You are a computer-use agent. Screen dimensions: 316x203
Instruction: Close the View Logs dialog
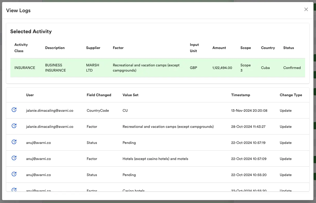point(306,9)
